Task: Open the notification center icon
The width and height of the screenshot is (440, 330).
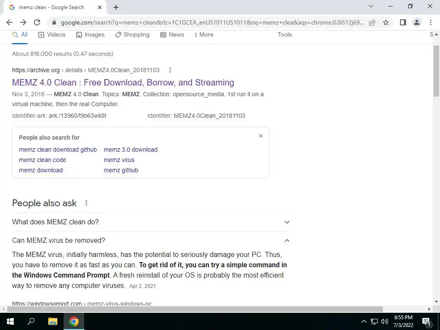Action: [427, 321]
